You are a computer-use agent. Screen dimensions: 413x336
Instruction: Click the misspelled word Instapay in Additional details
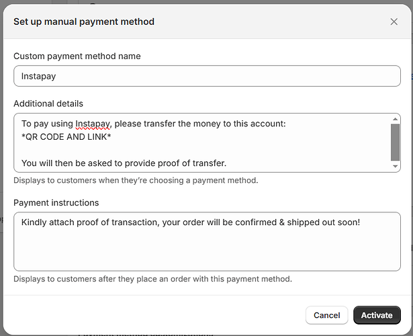point(93,124)
